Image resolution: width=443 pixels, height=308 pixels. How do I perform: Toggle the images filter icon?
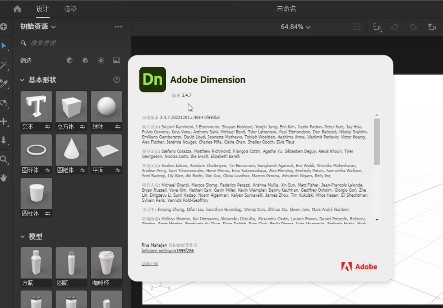pos(116,61)
